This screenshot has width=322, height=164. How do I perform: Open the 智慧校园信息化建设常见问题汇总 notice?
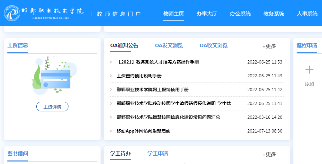point(168,117)
